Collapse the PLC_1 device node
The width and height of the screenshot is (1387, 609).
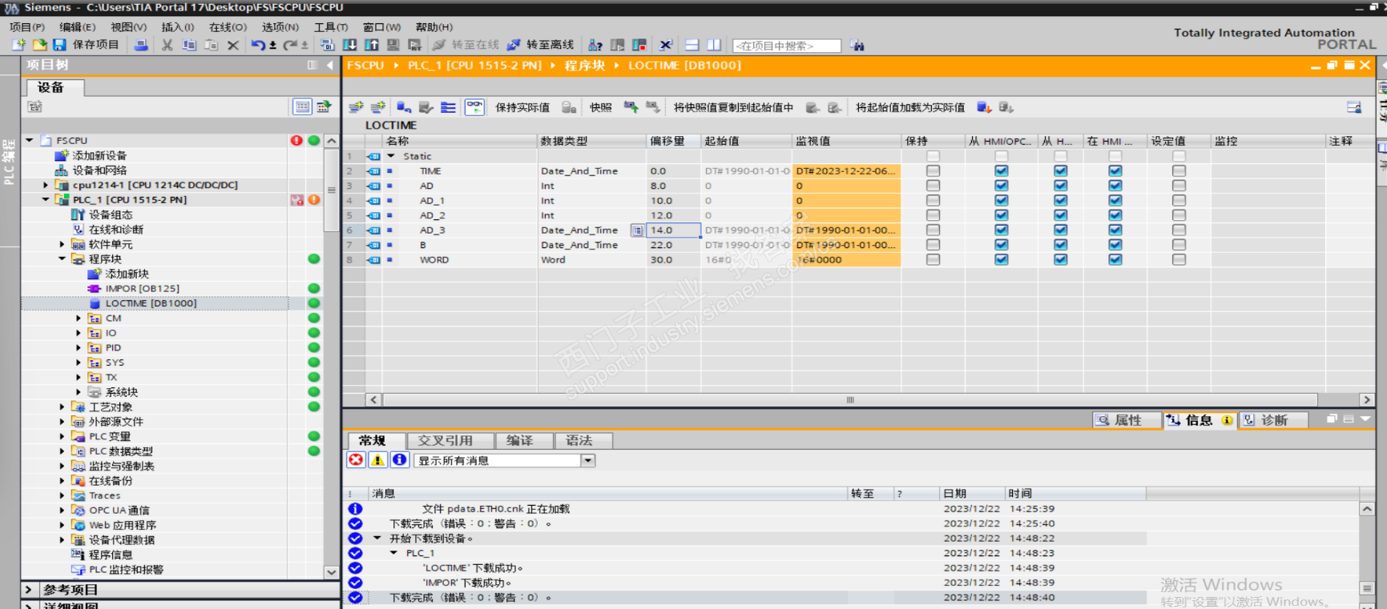click(46, 200)
